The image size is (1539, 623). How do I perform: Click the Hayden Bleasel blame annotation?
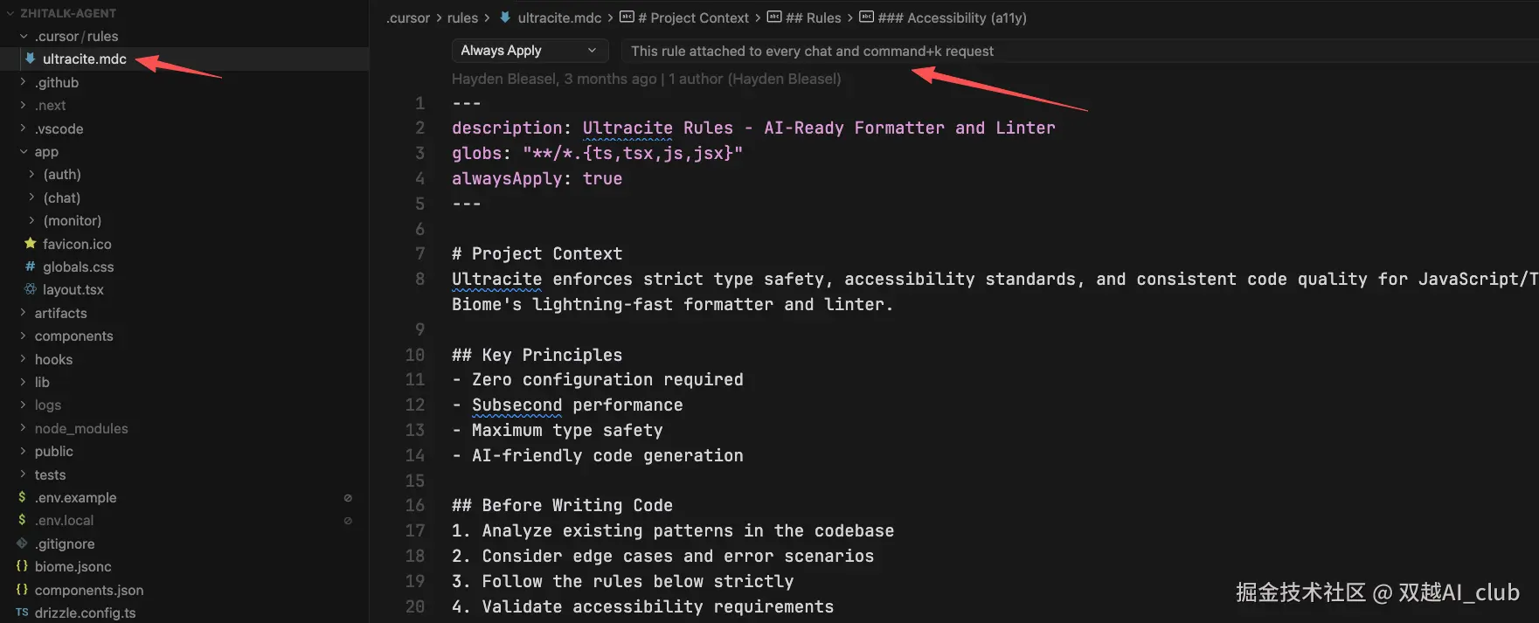coord(646,79)
